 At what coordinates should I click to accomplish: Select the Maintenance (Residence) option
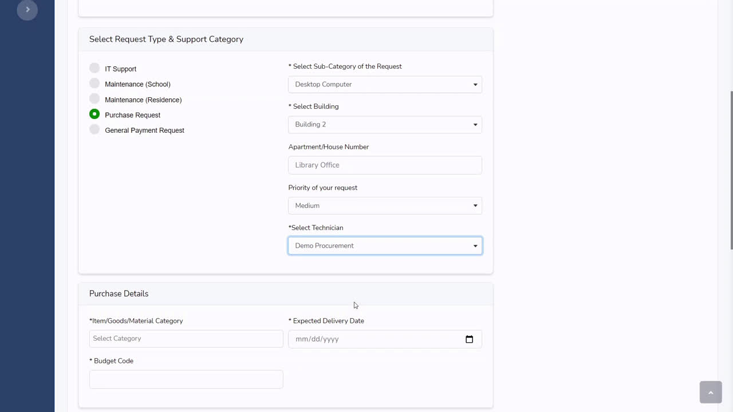(x=94, y=98)
